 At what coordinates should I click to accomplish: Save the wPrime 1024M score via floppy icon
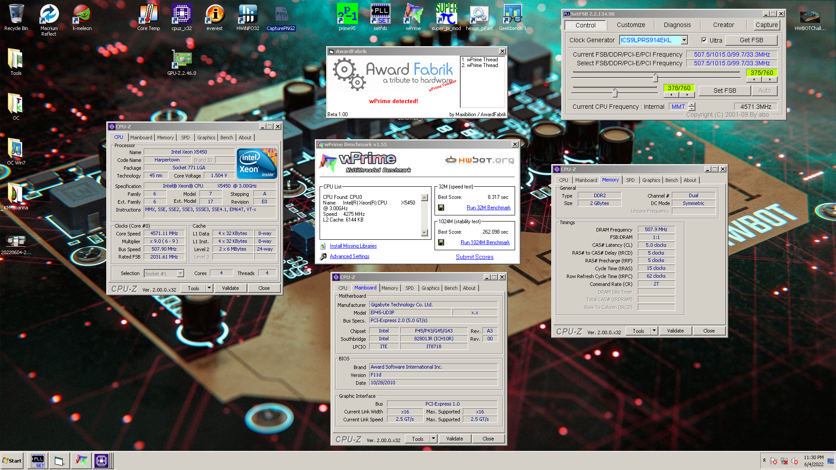[x=441, y=242]
